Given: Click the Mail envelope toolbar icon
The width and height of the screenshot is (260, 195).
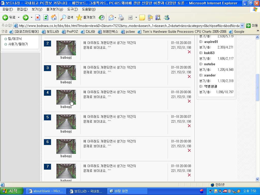Looking at the screenshot, I should tap(111, 18).
